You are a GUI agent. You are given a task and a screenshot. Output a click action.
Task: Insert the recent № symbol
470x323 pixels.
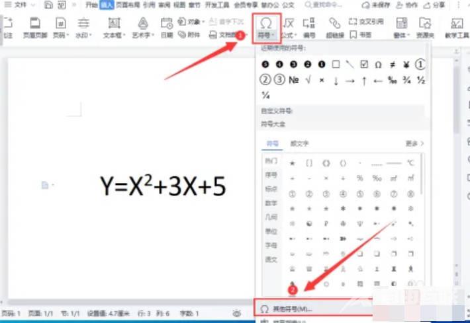click(294, 80)
